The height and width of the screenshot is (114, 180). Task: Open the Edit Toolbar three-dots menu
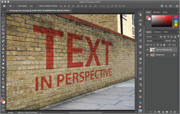click(x=3, y=94)
